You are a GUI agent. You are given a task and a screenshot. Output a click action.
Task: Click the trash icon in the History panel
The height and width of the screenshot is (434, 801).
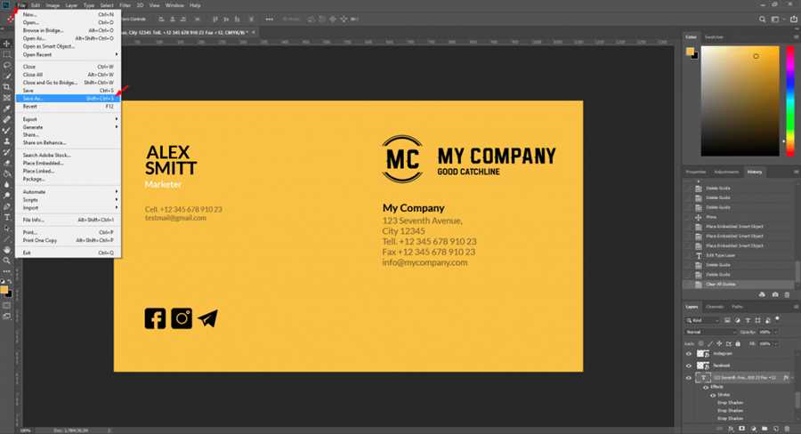pyautogui.click(x=788, y=294)
